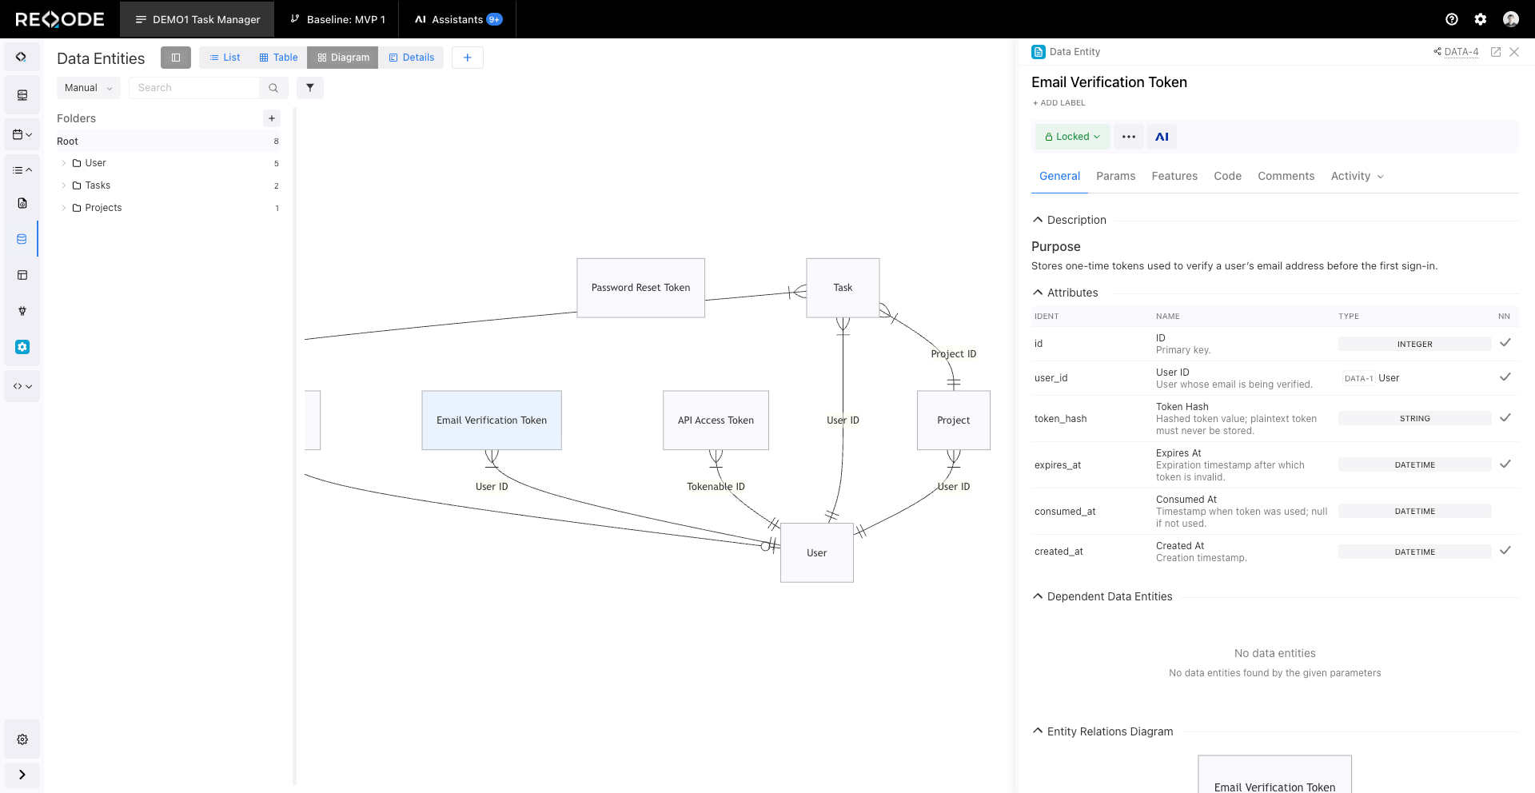Click the DATA-4 identifier link
Screen dimensions: 1535x793
point(1461,52)
